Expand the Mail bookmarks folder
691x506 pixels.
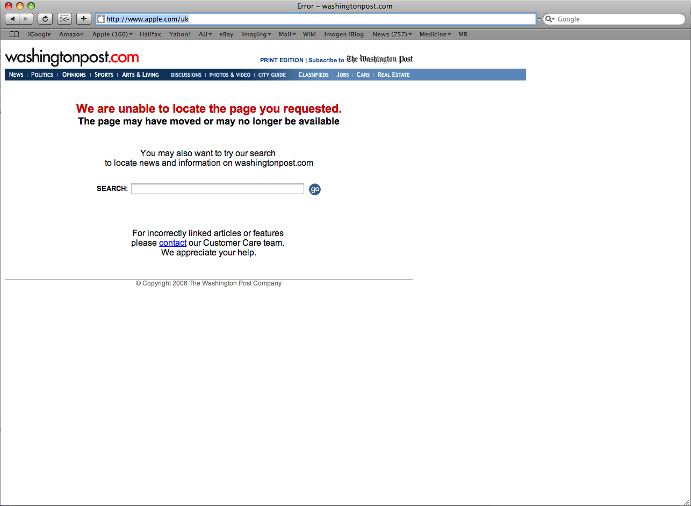(287, 34)
